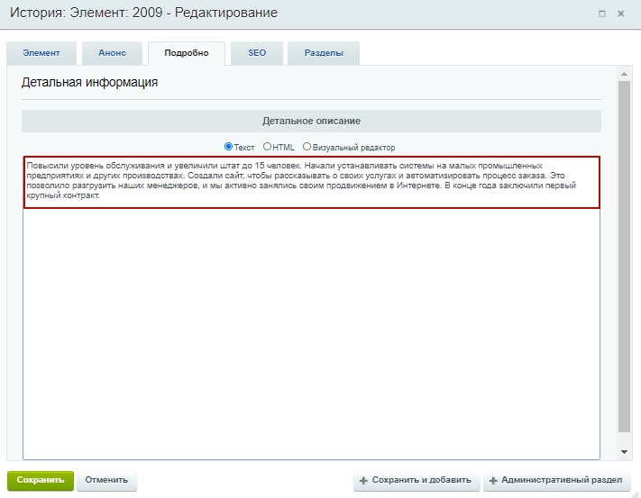This screenshot has width=641, height=498.
Task: Click inside the detailed description textarea
Action: (x=312, y=308)
